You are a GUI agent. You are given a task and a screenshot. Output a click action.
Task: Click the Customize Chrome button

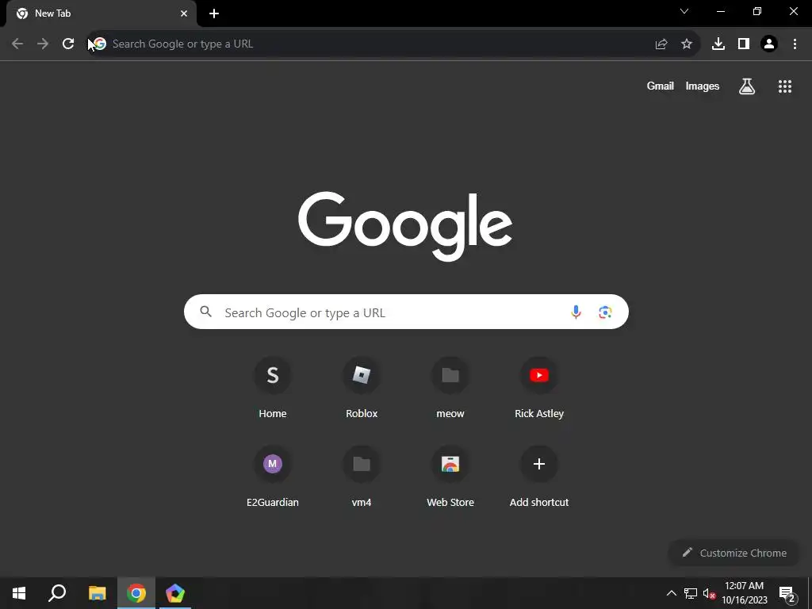tap(734, 553)
